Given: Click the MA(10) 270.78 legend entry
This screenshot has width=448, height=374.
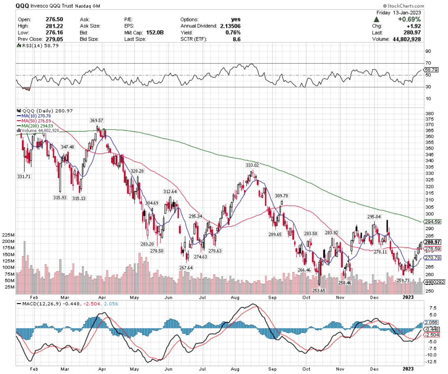Looking at the screenshot, I should point(34,116).
